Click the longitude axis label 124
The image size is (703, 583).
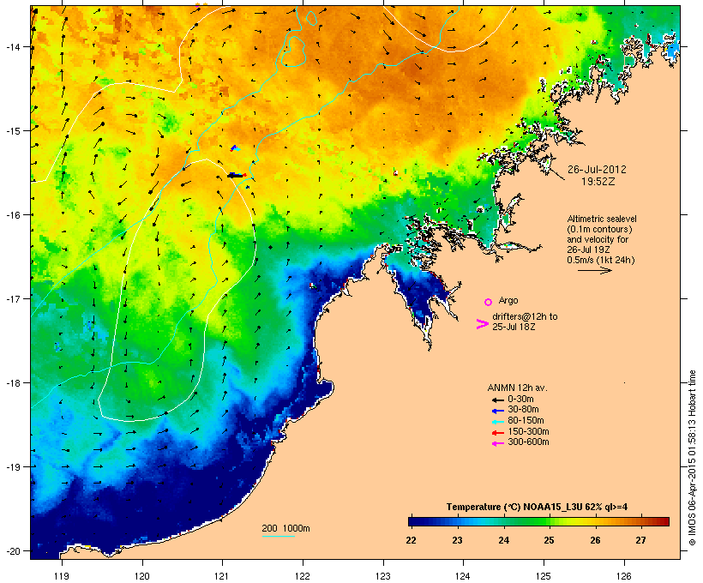tap(463, 575)
